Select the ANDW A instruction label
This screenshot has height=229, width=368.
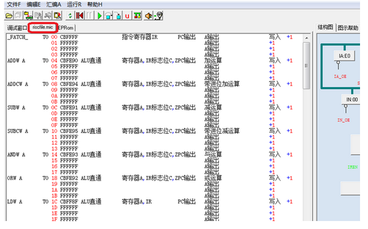[x=16, y=155]
